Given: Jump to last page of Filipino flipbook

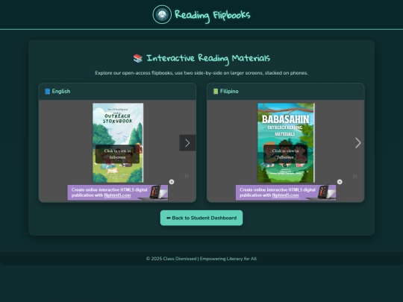Looking at the screenshot, I should [354, 176].
